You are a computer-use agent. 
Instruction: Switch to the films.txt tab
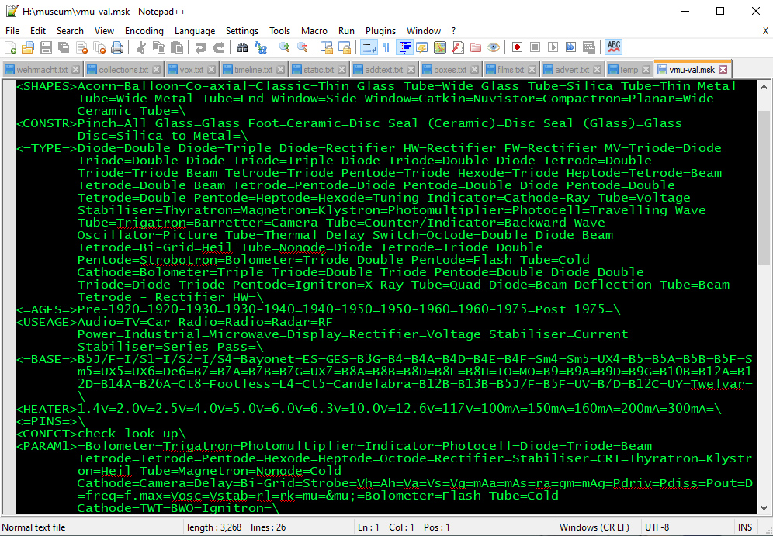click(x=511, y=70)
